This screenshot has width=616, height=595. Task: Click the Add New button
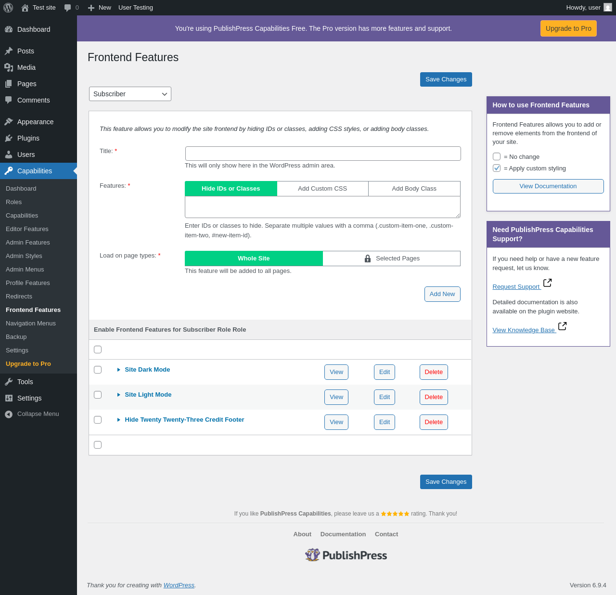pos(442,294)
